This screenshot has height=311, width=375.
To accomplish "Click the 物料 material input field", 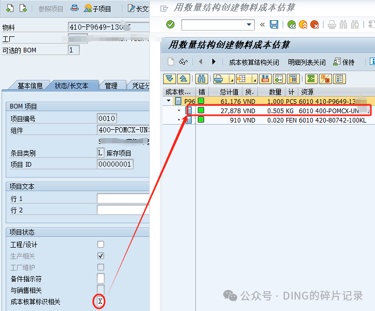I will coord(109,27).
